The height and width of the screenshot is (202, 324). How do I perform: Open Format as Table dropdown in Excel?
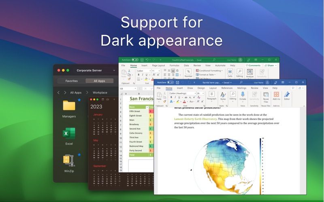click(x=206, y=75)
